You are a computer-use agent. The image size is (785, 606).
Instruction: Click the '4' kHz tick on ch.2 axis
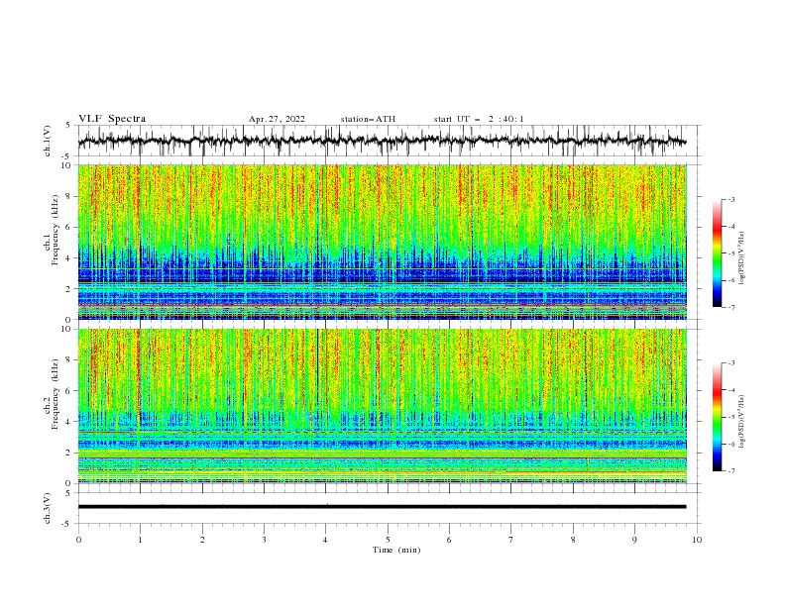pos(69,422)
